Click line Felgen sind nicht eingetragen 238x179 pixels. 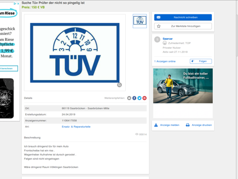pyautogui.click(x=41, y=159)
